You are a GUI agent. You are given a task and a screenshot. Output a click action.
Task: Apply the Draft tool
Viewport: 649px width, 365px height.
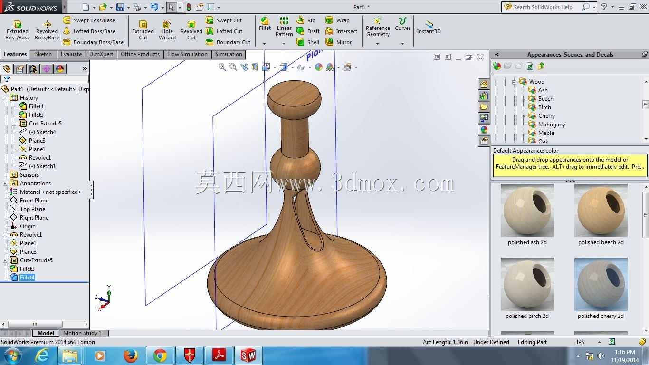[308, 31]
